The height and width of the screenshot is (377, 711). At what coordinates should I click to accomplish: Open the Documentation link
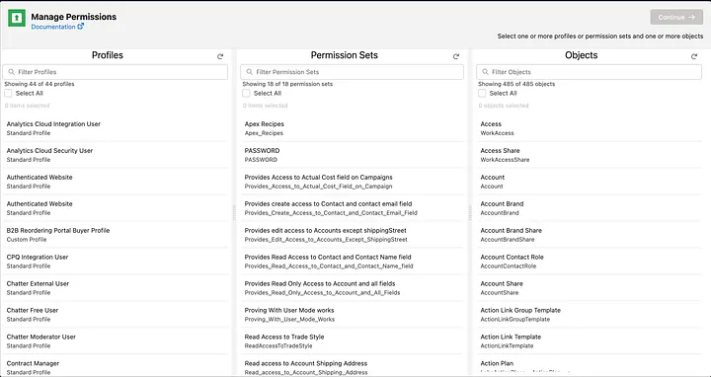click(x=53, y=27)
